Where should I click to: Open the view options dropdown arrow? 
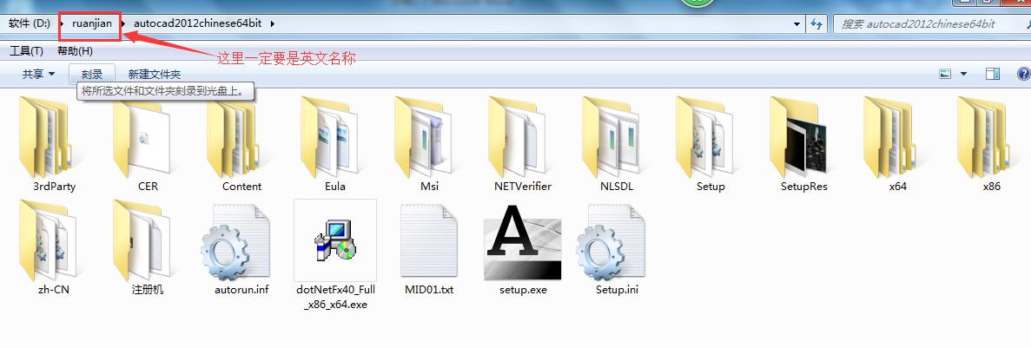(x=964, y=74)
